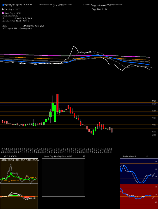Click the empty intraday trading price chart box
Screen dimensions: 158x209
tap(63, 177)
